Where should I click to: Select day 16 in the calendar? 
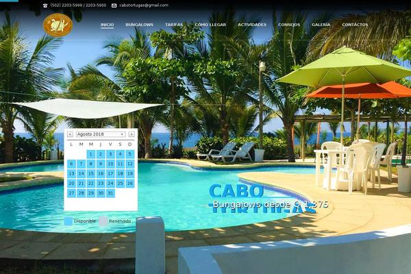click(x=101, y=173)
